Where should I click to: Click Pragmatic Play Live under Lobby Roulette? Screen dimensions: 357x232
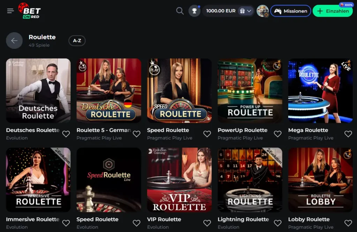coord(311,227)
